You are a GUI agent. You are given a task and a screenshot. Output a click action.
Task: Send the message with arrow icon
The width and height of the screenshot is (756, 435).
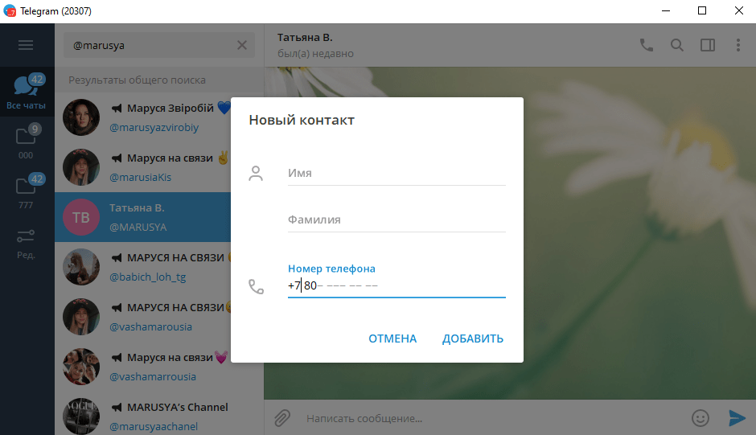[736, 418]
